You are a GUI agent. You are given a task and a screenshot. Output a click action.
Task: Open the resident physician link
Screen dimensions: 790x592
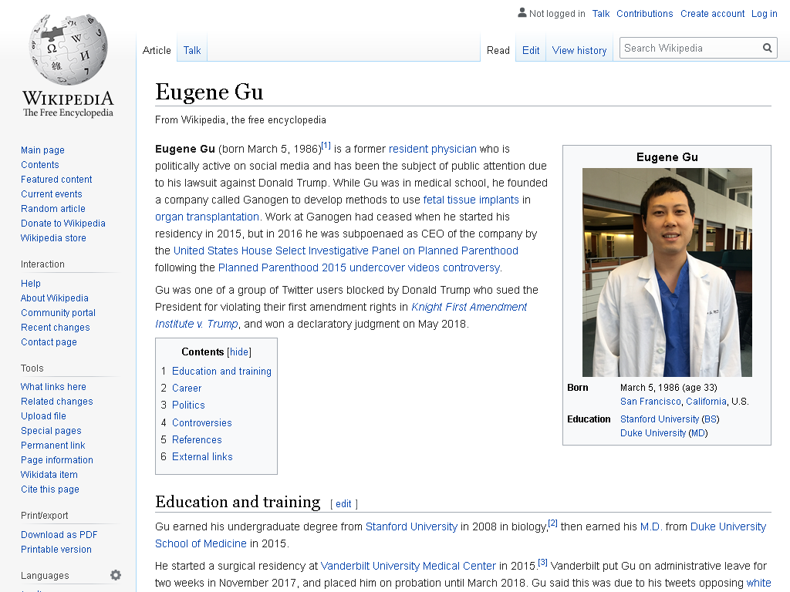point(432,149)
